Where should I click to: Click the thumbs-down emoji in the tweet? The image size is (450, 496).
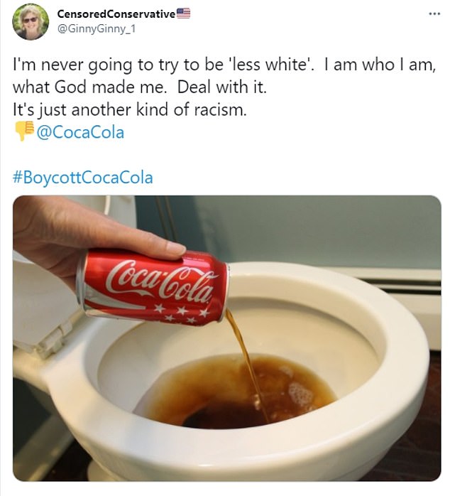[x=24, y=131]
